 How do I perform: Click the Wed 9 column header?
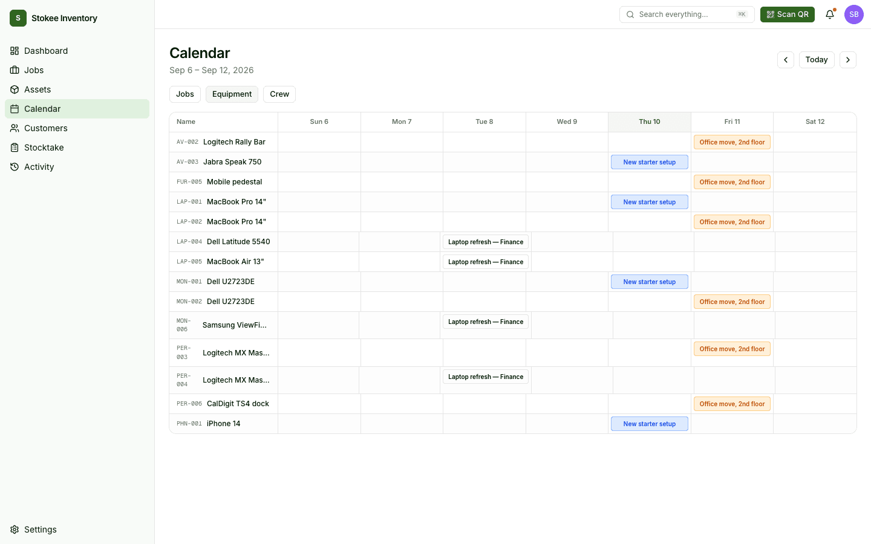[567, 122]
